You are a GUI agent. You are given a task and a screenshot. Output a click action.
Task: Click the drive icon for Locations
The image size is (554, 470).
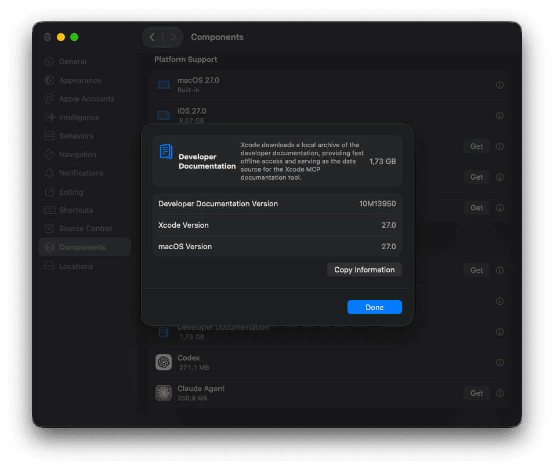point(49,265)
